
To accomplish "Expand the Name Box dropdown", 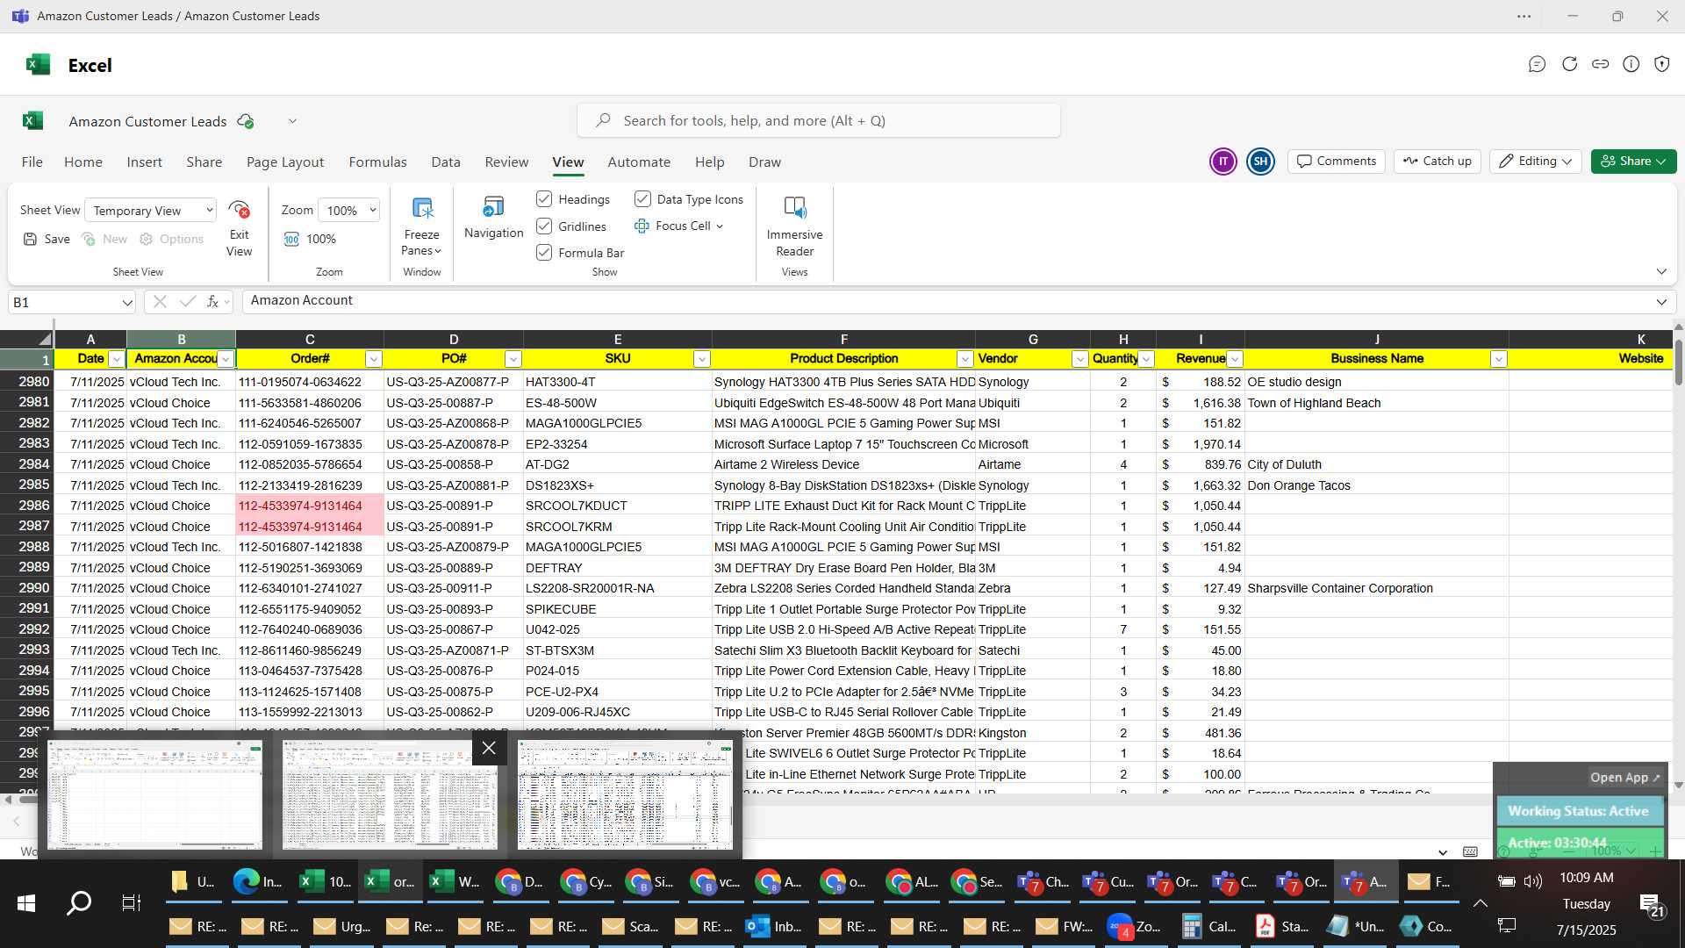I will tap(127, 302).
